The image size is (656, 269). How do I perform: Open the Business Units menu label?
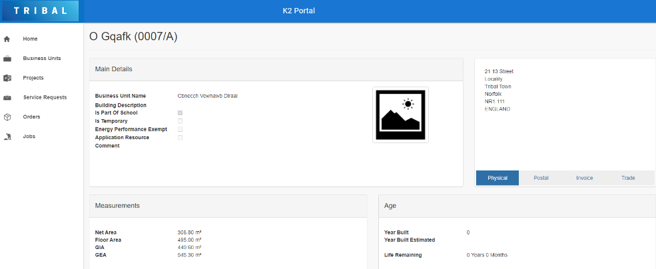pos(42,59)
